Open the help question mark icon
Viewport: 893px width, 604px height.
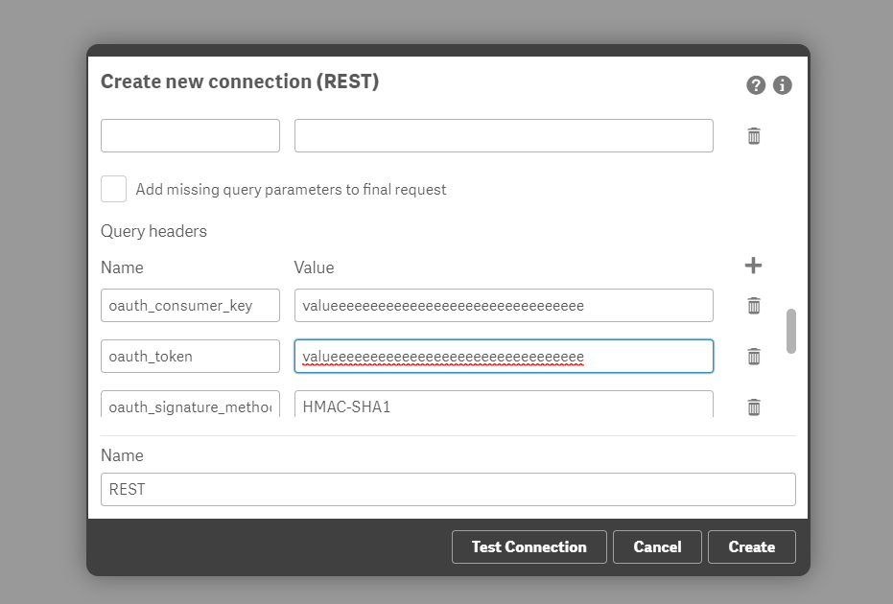pos(756,85)
